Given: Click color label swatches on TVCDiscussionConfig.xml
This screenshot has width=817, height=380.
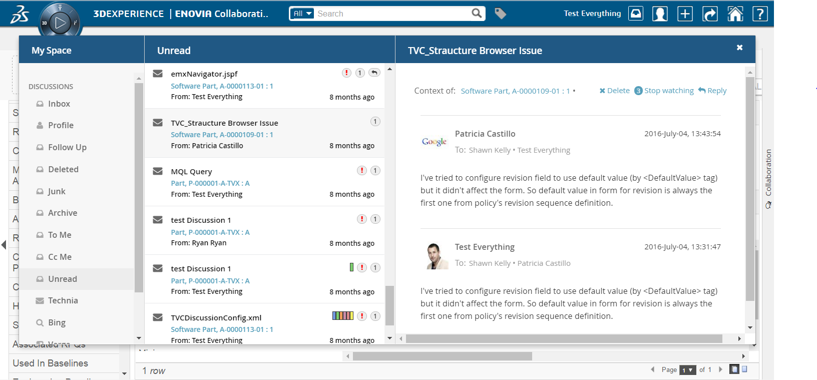Looking at the screenshot, I should tap(343, 316).
